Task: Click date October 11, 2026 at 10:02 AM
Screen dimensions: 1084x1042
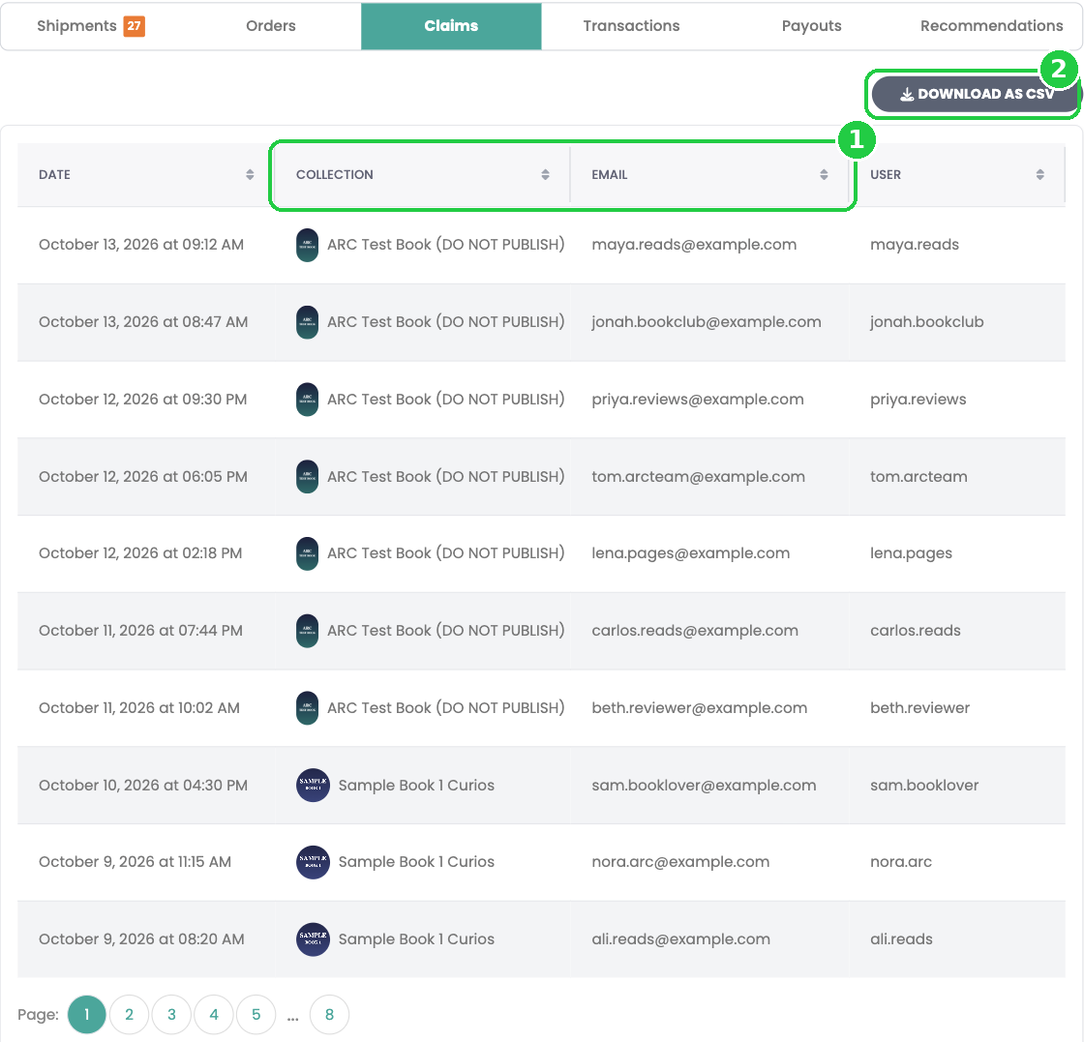Action: click(139, 708)
